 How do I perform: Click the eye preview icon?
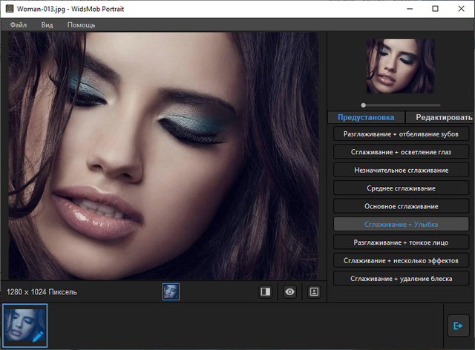point(289,292)
